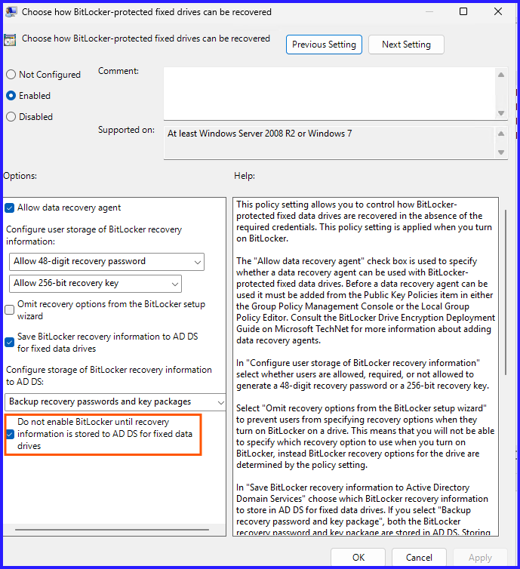Screen dimensions: 520x569
Task: Select the Disabled radio button
Action: point(11,117)
